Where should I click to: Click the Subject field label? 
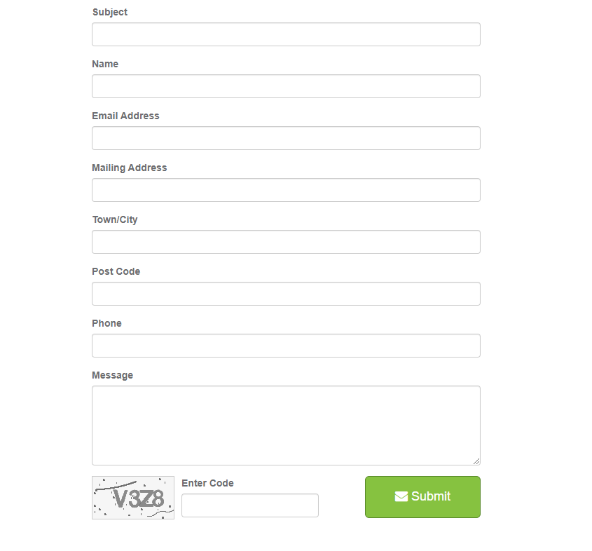(x=110, y=12)
